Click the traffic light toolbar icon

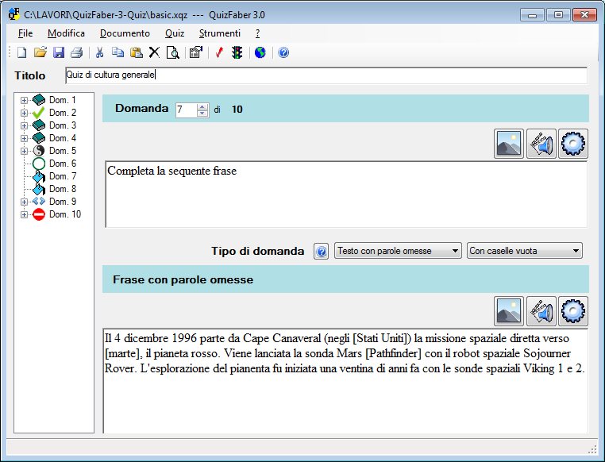pos(237,53)
